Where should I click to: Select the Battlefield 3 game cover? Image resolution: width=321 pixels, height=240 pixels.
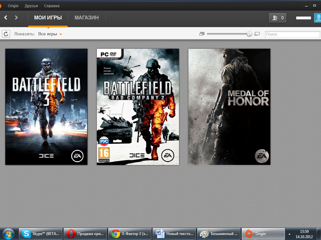coord(46,107)
